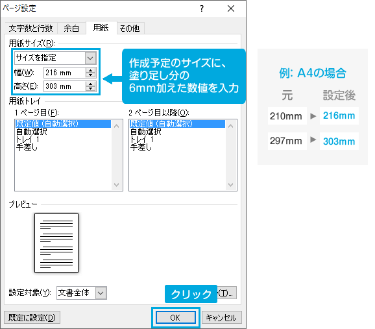
Task: Select 手差し in second page tray list
Action: (141, 147)
